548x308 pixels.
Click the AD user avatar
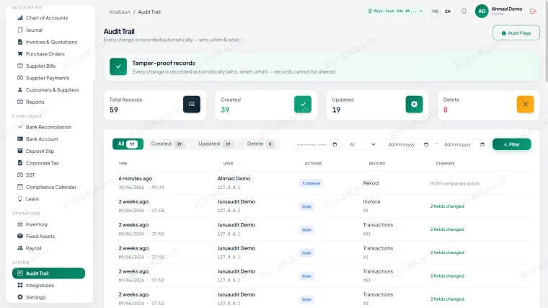tap(482, 12)
